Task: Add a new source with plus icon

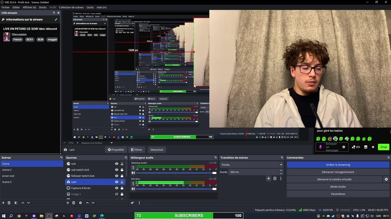Action: [68, 203]
